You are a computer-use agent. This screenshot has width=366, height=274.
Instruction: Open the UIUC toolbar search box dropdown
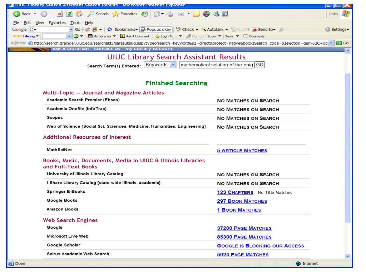(69, 36)
